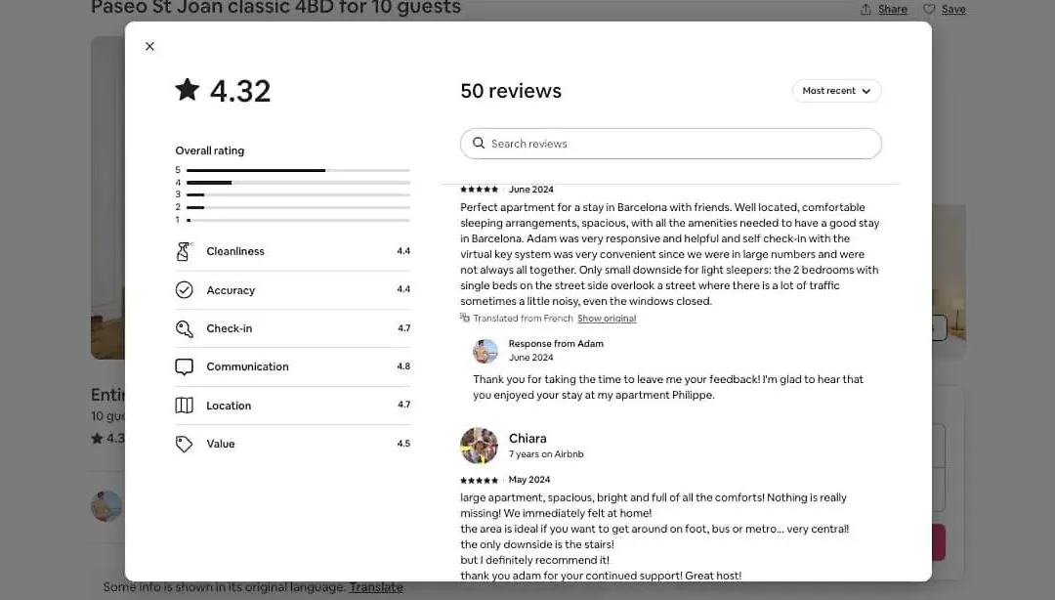The image size is (1055, 600).
Task: Click the Translate link at the bottom
Action: (x=375, y=587)
